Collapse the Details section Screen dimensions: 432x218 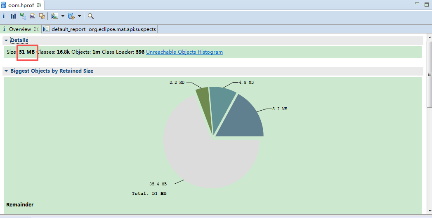click(6, 40)
